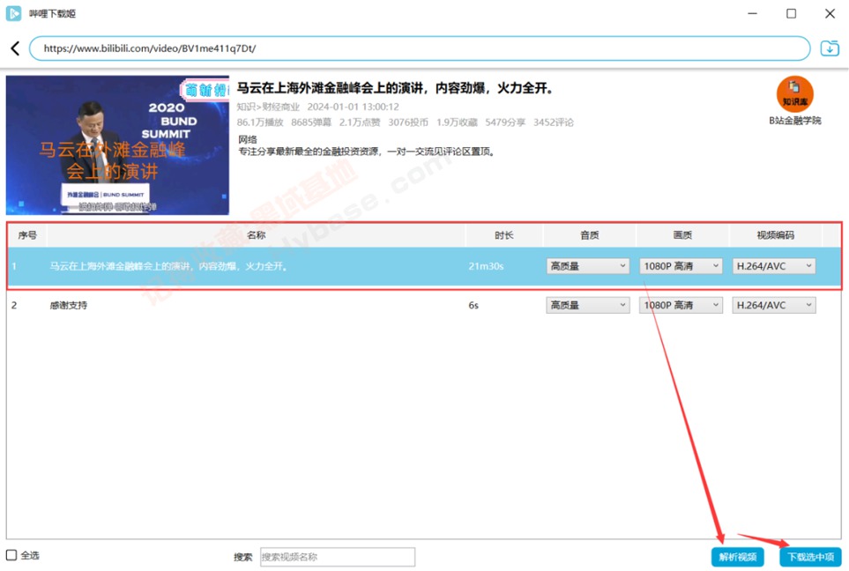The width and height of the screenshot is (849, 571).
Task: Focus the 搜索视频名称 search box
Action: pos(338,557)
